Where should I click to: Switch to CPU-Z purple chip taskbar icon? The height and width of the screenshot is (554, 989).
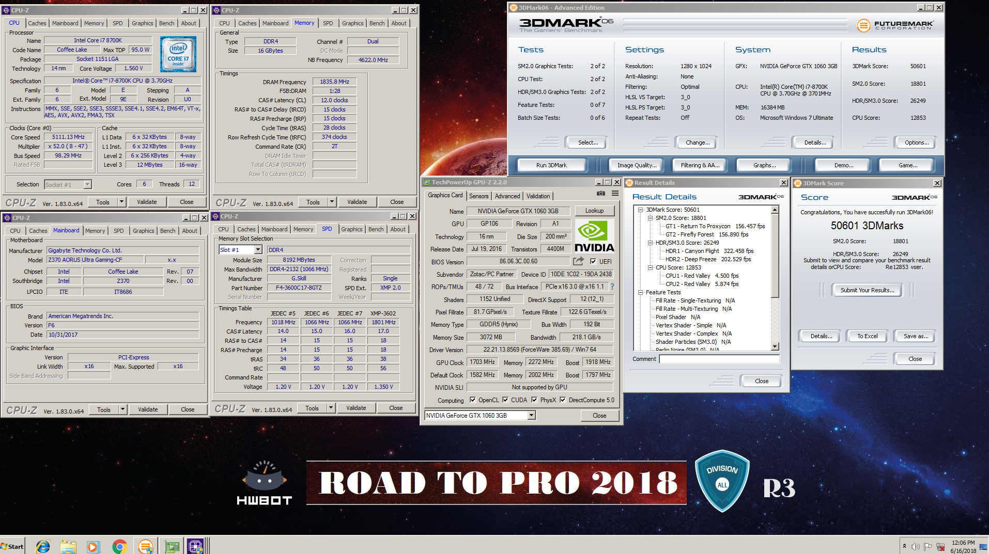click(195, 546)
